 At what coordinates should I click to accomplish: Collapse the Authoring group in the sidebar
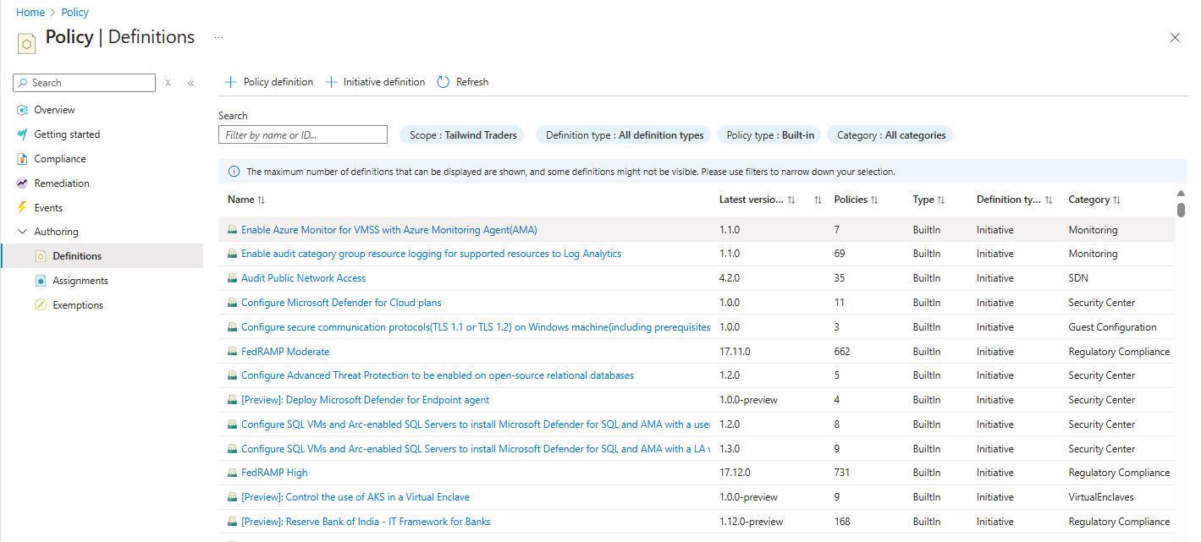click(24, 231)
